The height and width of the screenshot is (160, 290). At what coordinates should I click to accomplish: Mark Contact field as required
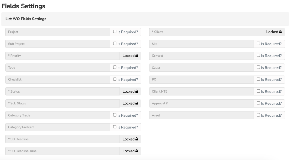point(258,55)
